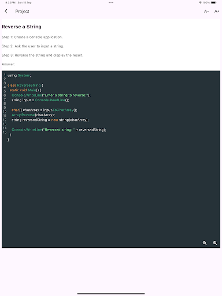Decrease font size with A- button
Viewport: 222px width, 296px height.
coord(206,12)
